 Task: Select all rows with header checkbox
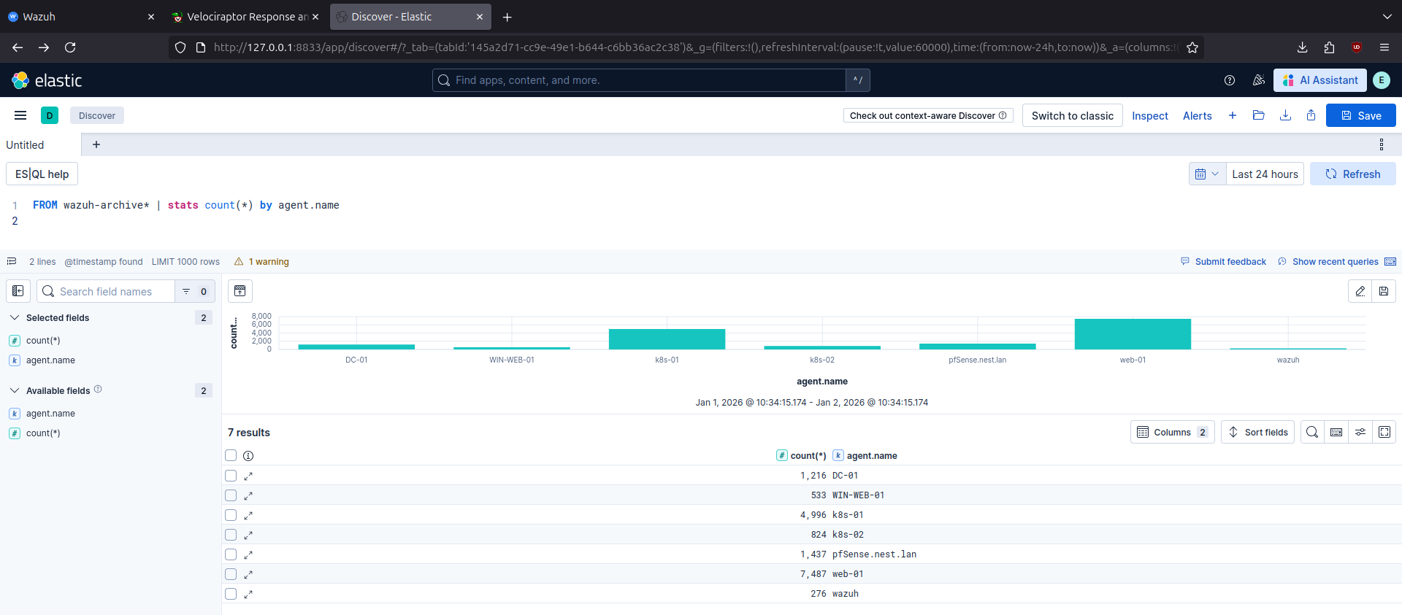[x=231, y=455]
